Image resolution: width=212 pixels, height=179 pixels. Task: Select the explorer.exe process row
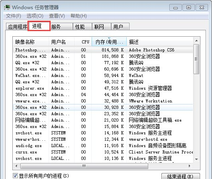click(103, 88)
